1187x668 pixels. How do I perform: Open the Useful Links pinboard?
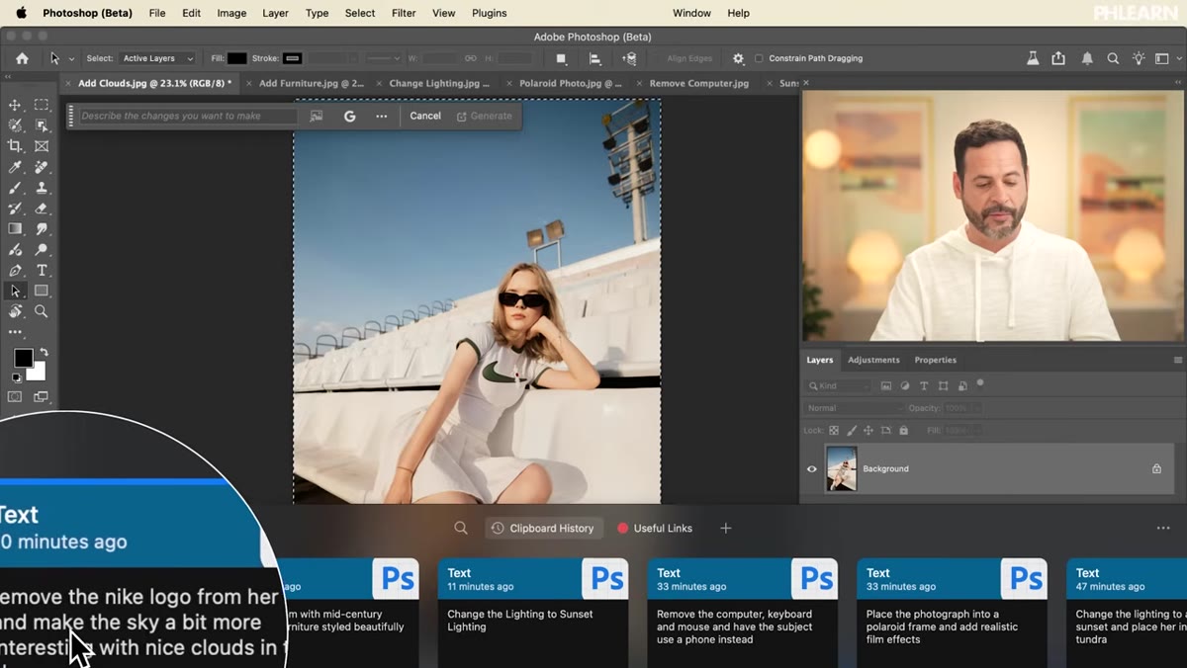click(x=655, y=529)
